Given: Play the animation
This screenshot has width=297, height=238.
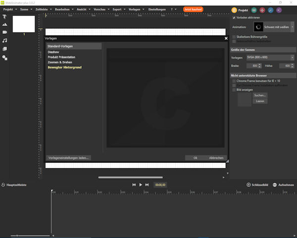Looking at the screenshot, I should tap(141, 184).
